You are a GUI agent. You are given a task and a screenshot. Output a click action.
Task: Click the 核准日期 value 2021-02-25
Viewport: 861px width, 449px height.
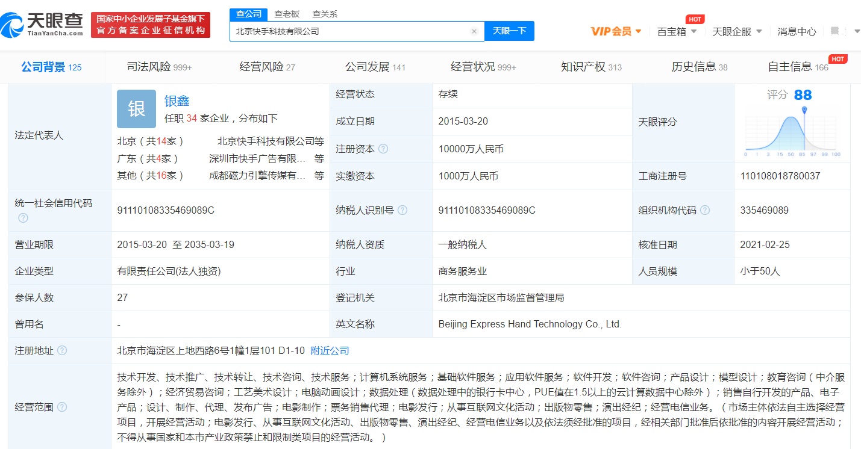(765, 244)
